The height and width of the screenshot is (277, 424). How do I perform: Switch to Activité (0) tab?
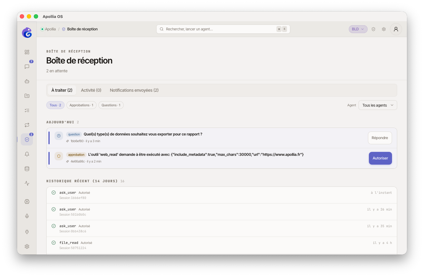point(91,90)
